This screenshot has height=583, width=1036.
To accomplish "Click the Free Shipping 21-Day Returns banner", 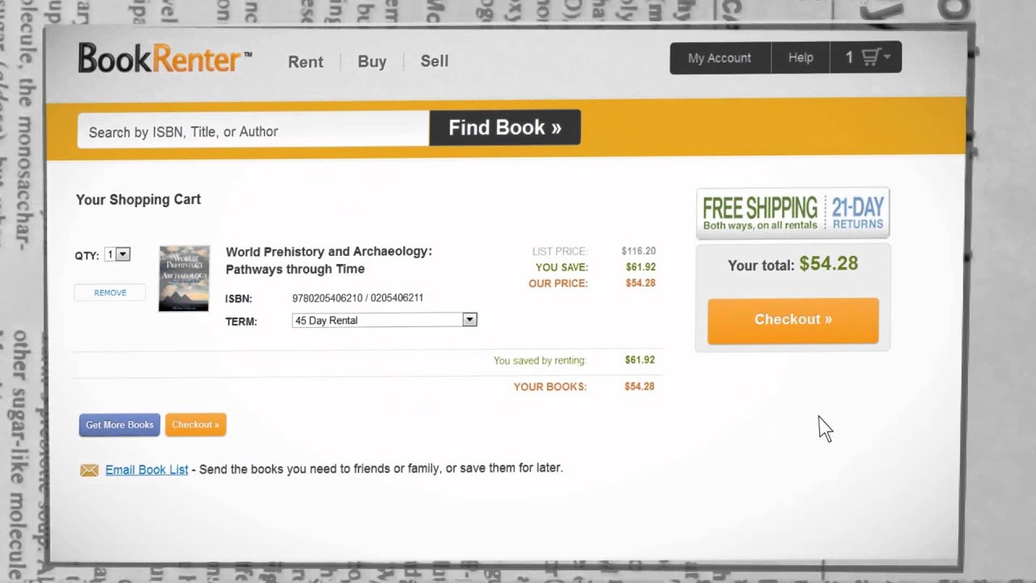I will [793, 213].
